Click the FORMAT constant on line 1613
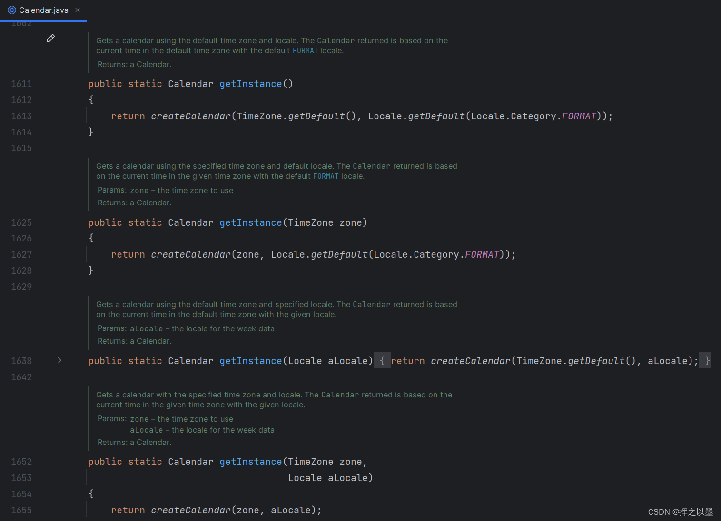721x521 pixels. (x=579, y=116)
